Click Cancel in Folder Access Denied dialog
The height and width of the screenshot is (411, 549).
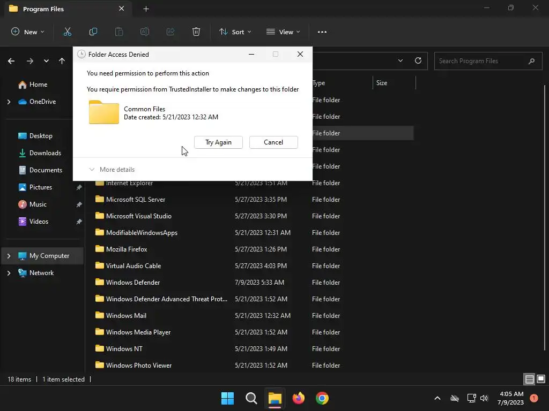[273, 142]
